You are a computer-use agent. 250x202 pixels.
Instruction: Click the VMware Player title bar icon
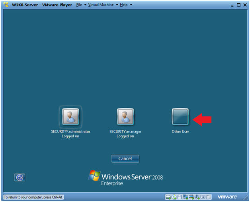pyautogui.click(x=6, y=5)
